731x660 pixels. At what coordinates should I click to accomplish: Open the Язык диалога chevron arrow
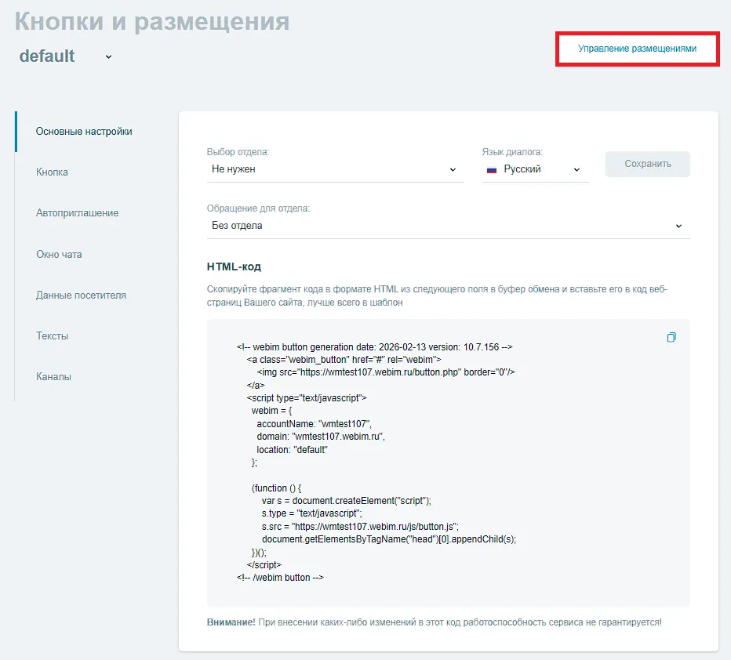(x=576, y=169)
